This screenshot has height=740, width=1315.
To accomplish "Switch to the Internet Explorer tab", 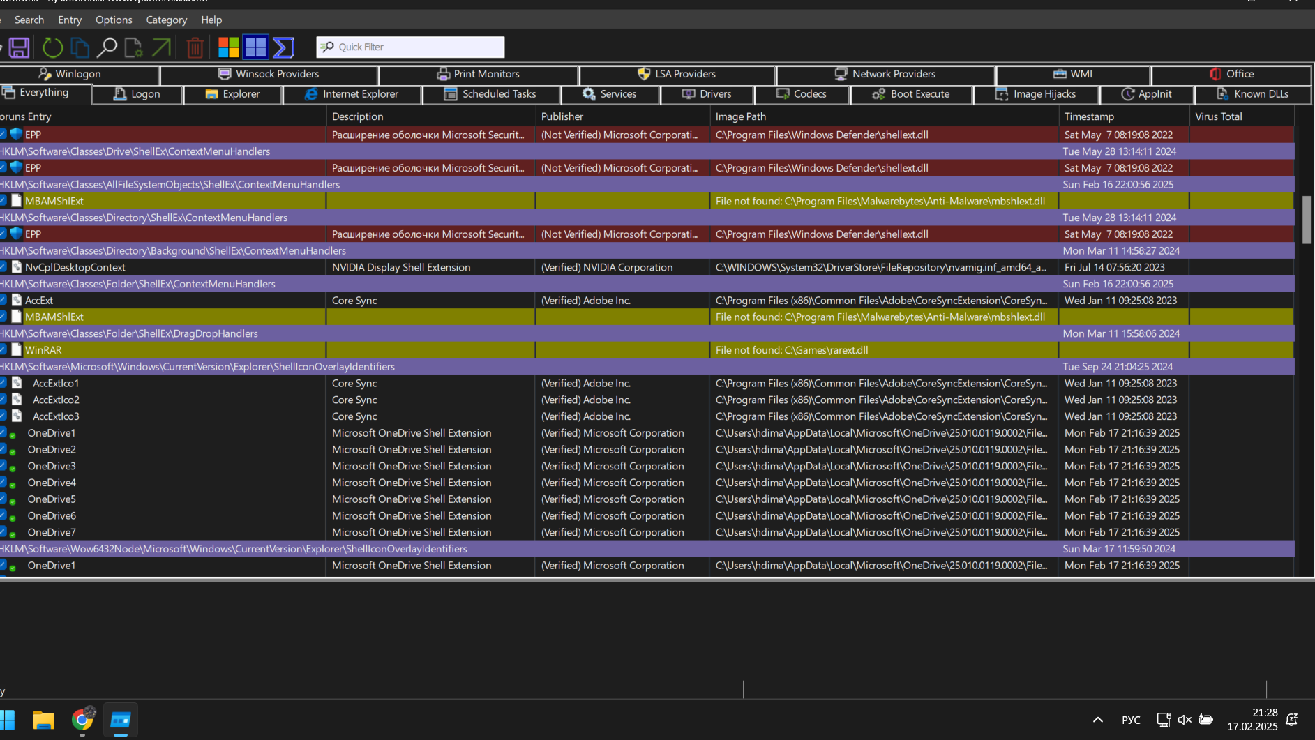I will 352,94.
